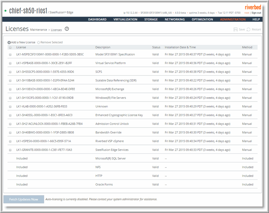
Task: Click the riverbed logo
Action: coord(253,7)
